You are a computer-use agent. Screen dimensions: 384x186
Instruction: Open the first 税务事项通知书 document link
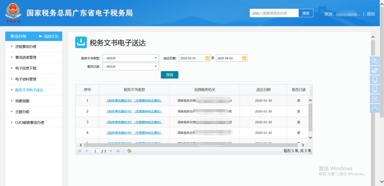134,101
